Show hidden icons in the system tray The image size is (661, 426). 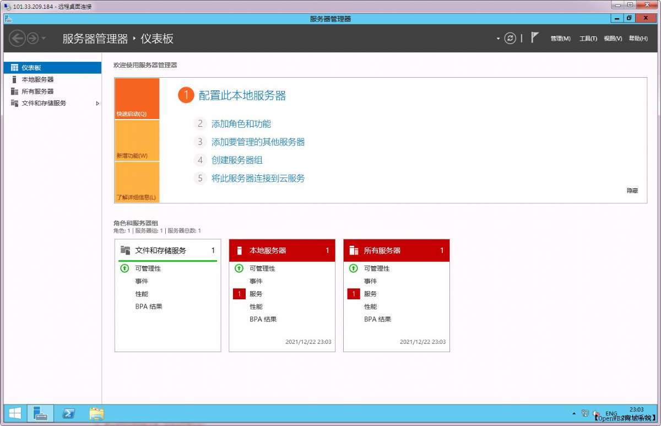click(573, 413)
